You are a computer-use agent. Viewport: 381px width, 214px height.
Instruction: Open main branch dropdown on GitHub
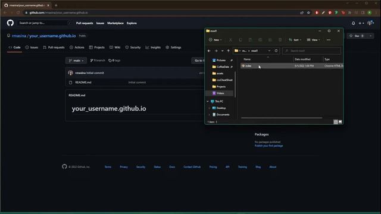pyautogui.click(x=76, y=61)
